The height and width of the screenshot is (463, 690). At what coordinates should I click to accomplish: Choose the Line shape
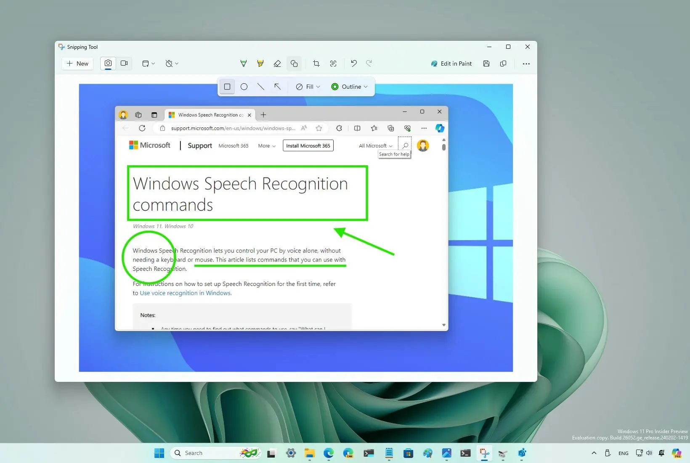pos(261,87)
